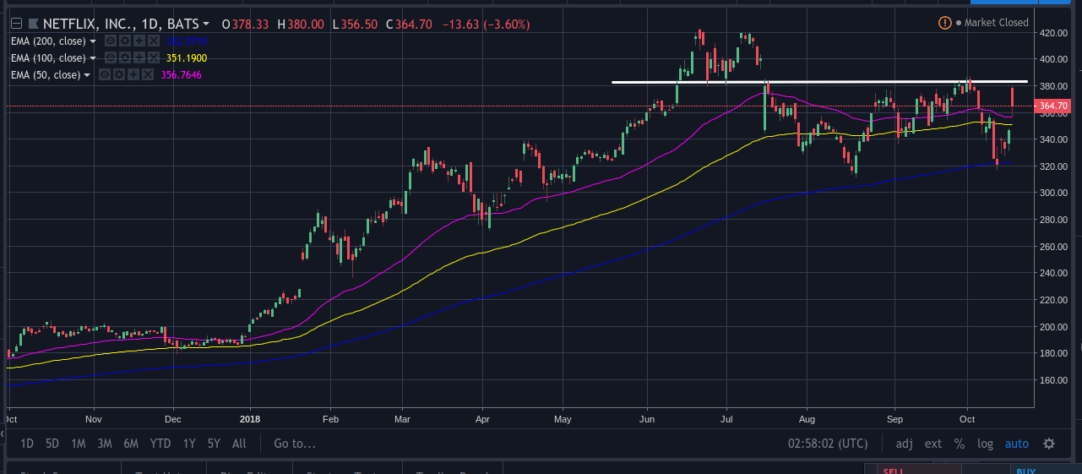Open the 02:58:02 (UTC) timezone menu
The height and width of the screenshot is (474, 1082).
(828, 444)
